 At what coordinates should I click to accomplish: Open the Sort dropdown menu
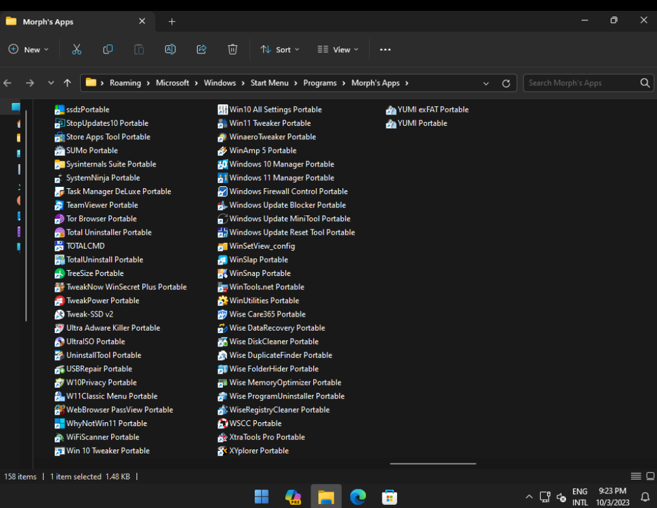click(x=280, y=50)
